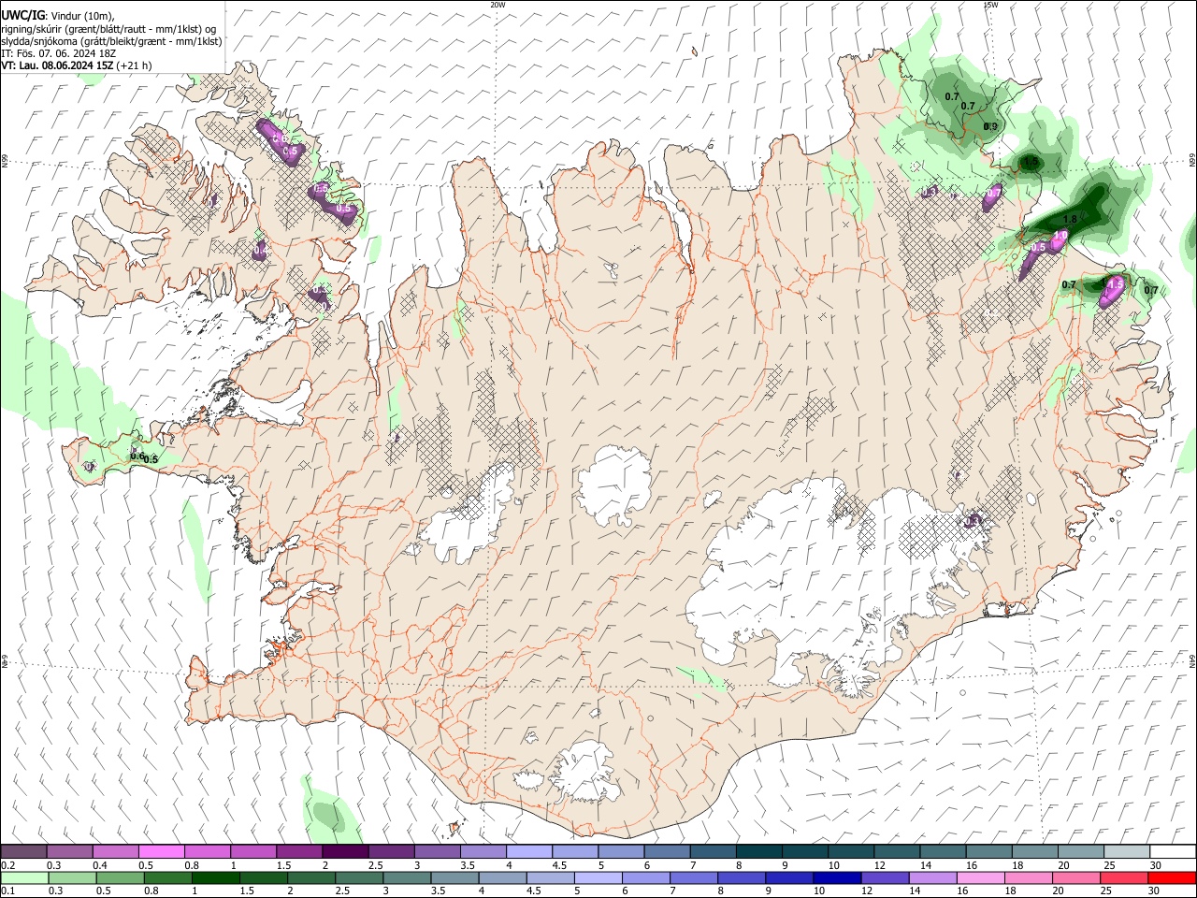Select the 1.5 swatch in the upper legend row
1197x898 pixels.
click(298, 852)
